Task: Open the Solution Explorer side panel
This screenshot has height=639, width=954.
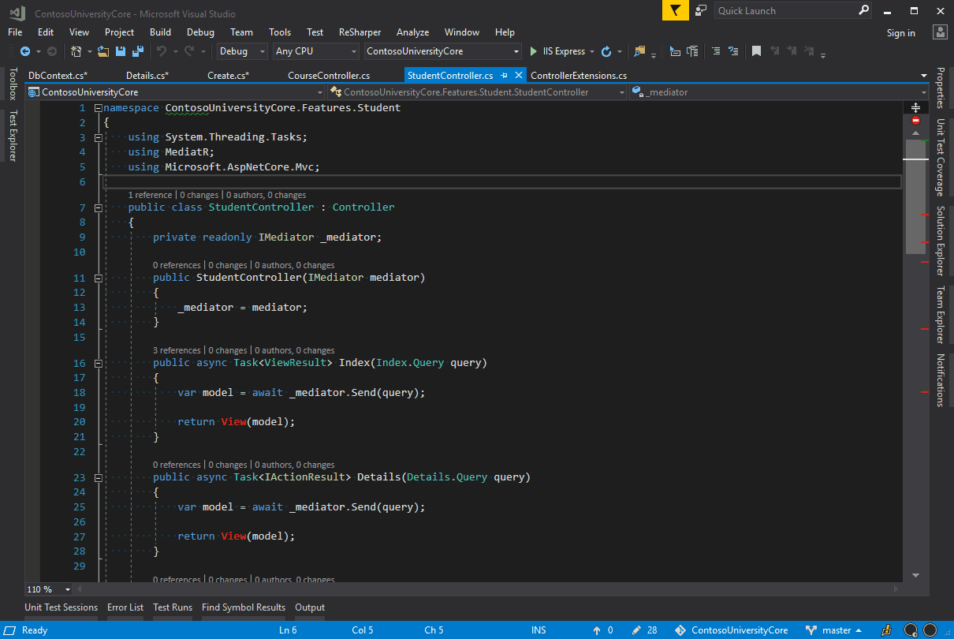Action: point(940,241)
